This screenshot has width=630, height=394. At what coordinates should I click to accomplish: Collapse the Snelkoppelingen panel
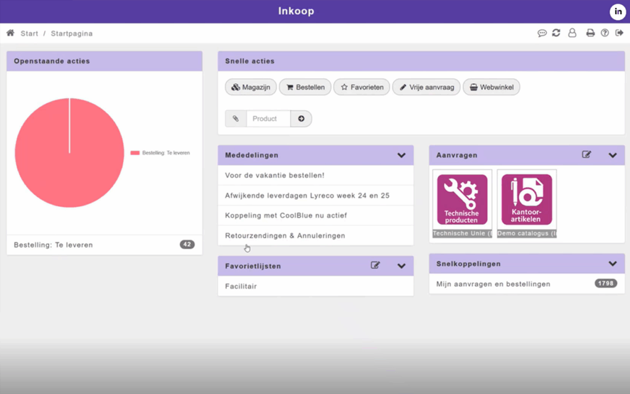point(612,263)
